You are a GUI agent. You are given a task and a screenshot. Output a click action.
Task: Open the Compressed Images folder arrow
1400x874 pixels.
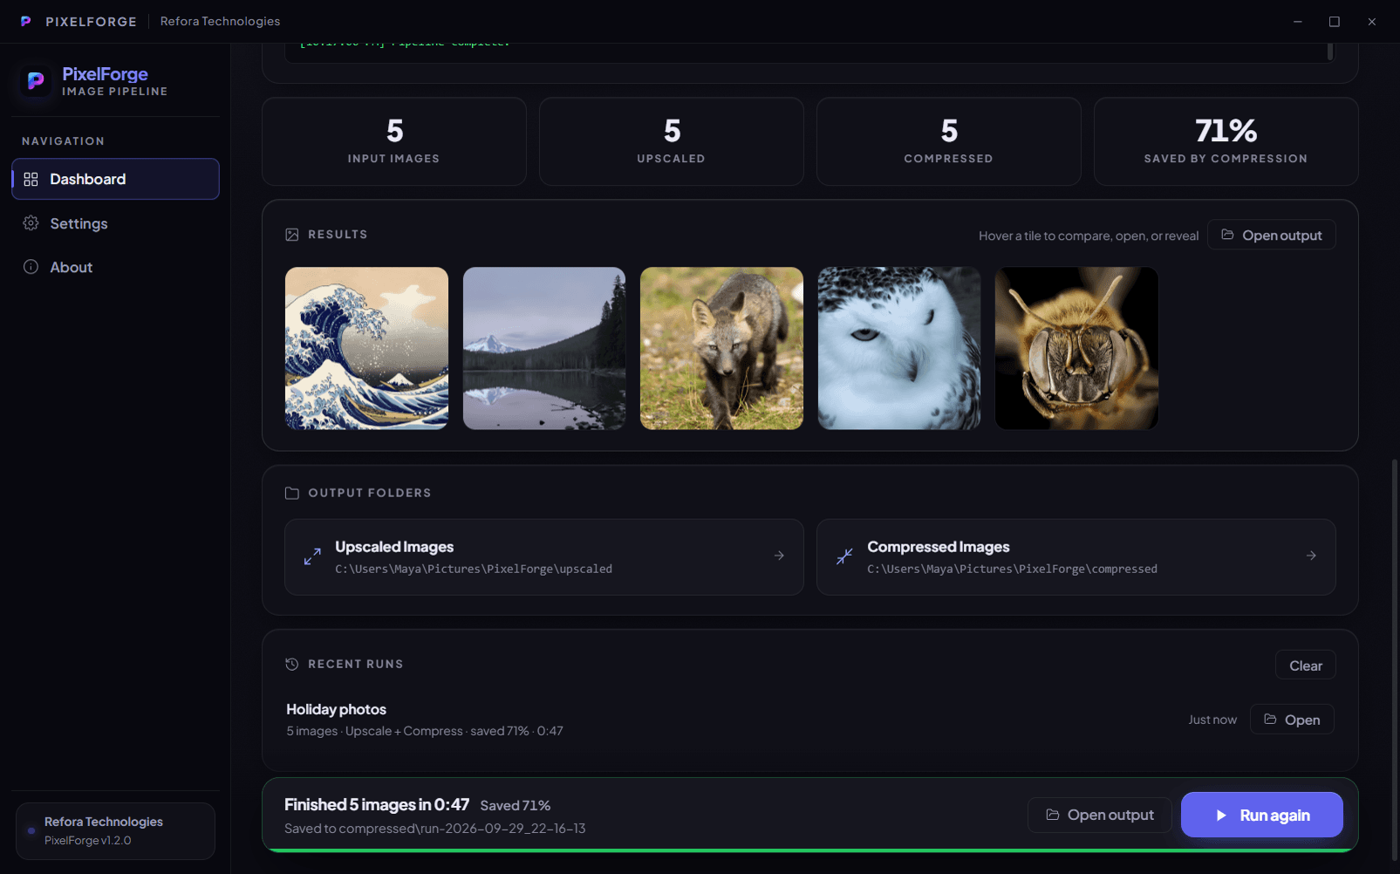pos(1311,556)
